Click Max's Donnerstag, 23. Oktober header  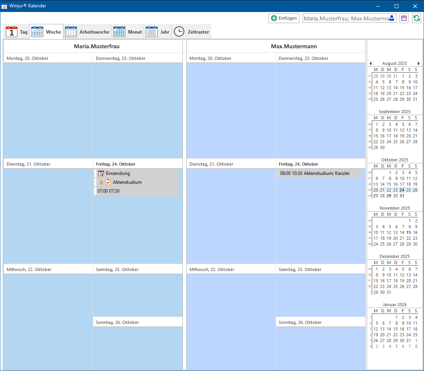320,58
